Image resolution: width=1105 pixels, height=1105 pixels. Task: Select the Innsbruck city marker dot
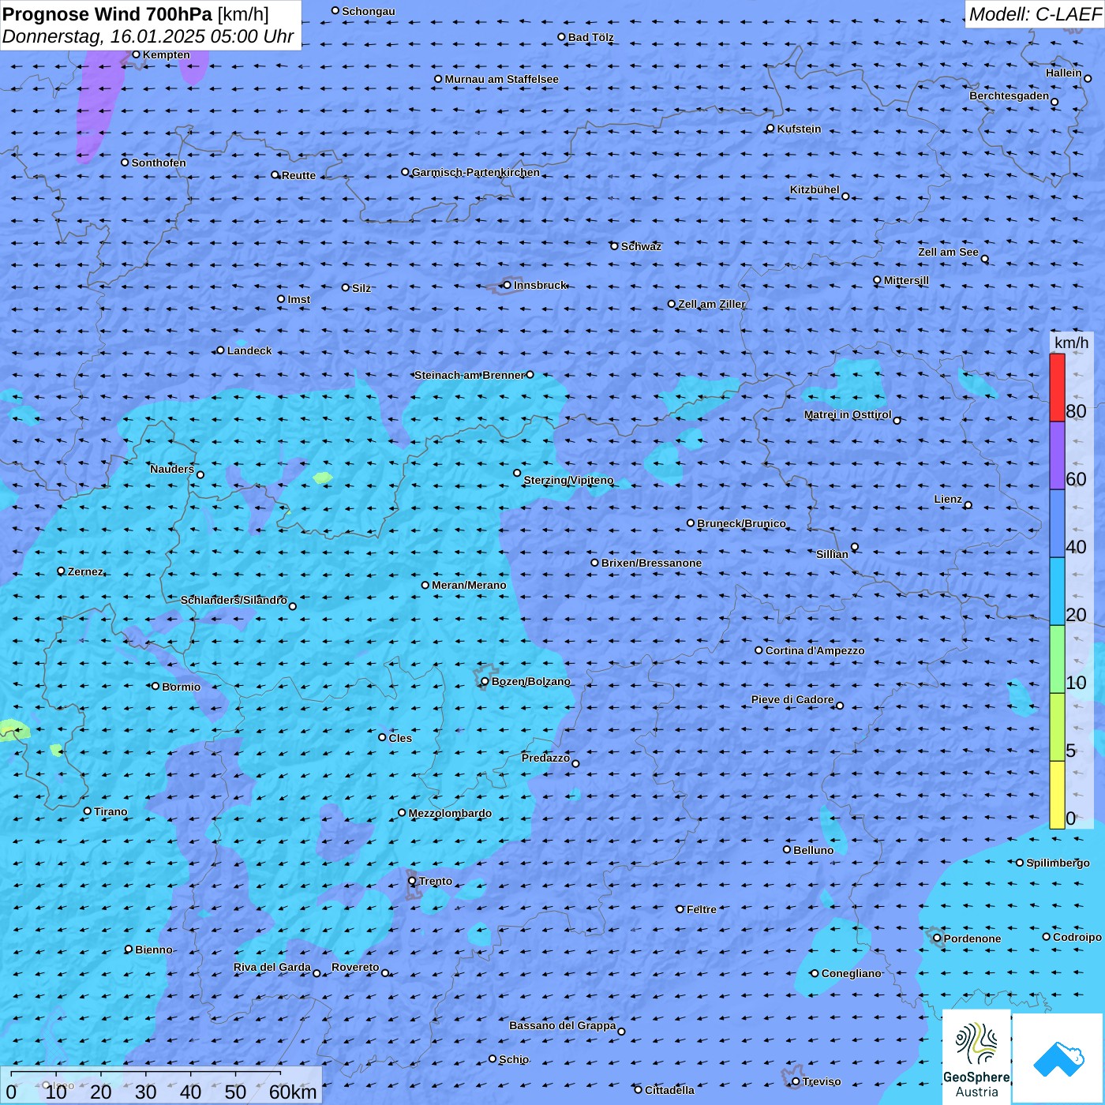pyautogui.click(x=507, y=285)
